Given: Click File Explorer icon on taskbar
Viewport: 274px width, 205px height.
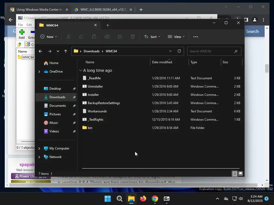Looking at the screenshot, I should [131, 199].
